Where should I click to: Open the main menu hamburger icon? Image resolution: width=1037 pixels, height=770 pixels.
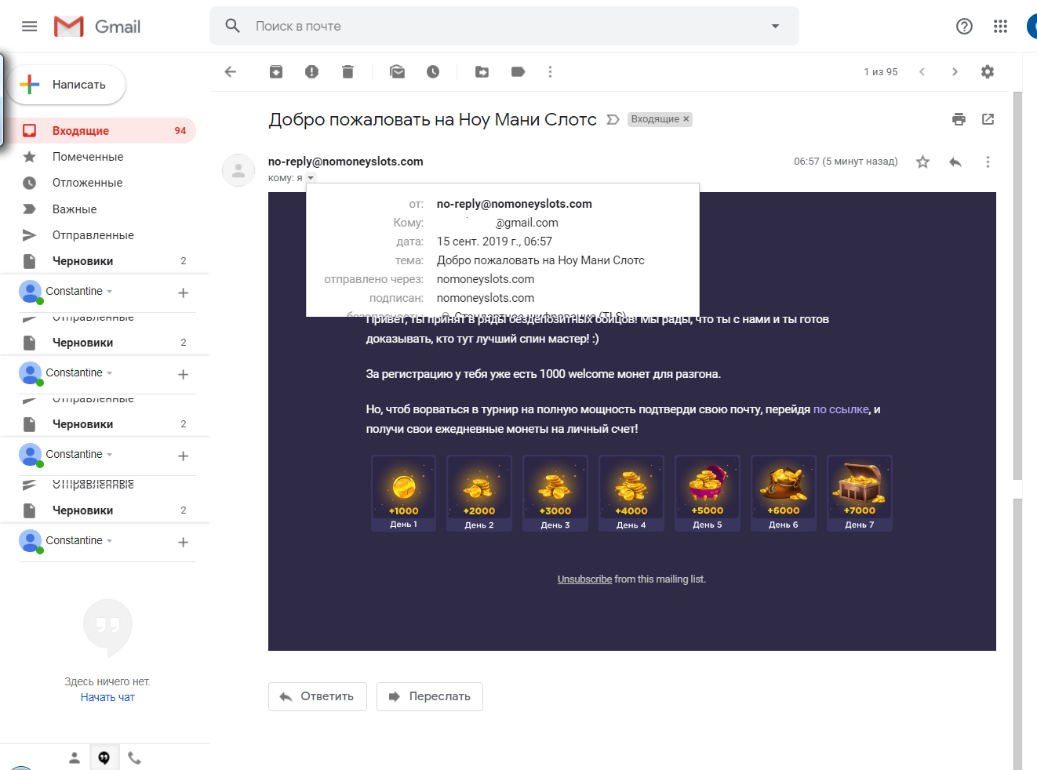[30, 27]
